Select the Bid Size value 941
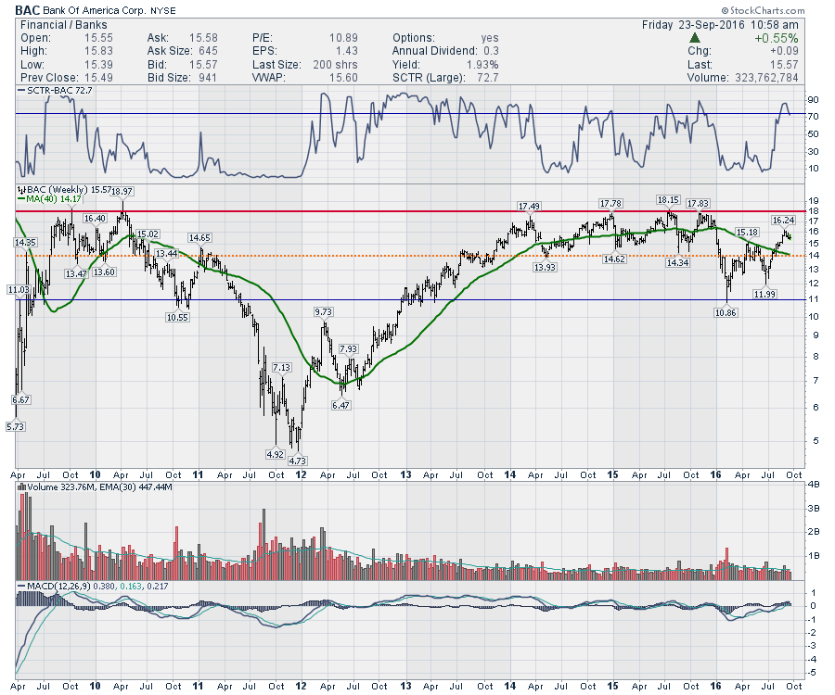 coord(208,78)
